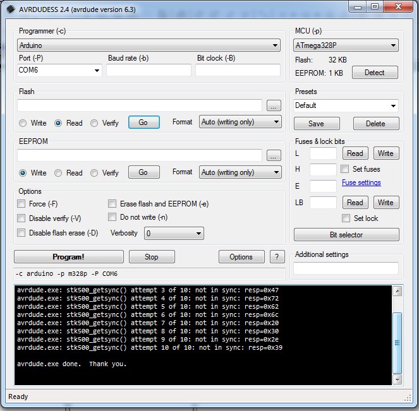This screenshot has height=411, width=419.
Task: Click Flash file path field
Action: tap(140, 105)
